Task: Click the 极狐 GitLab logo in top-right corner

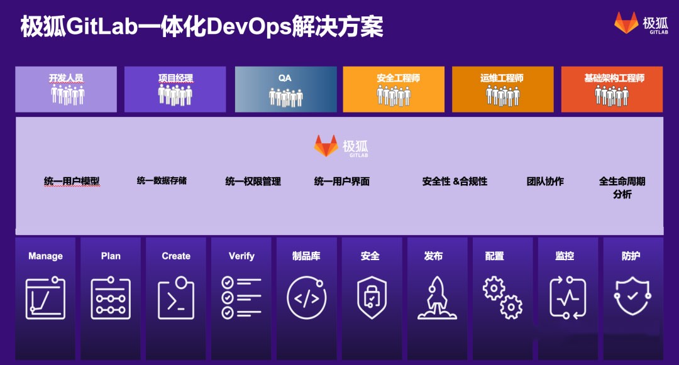Action: [641, 23]
